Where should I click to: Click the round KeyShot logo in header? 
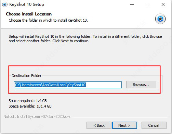(x=160, y=19)
